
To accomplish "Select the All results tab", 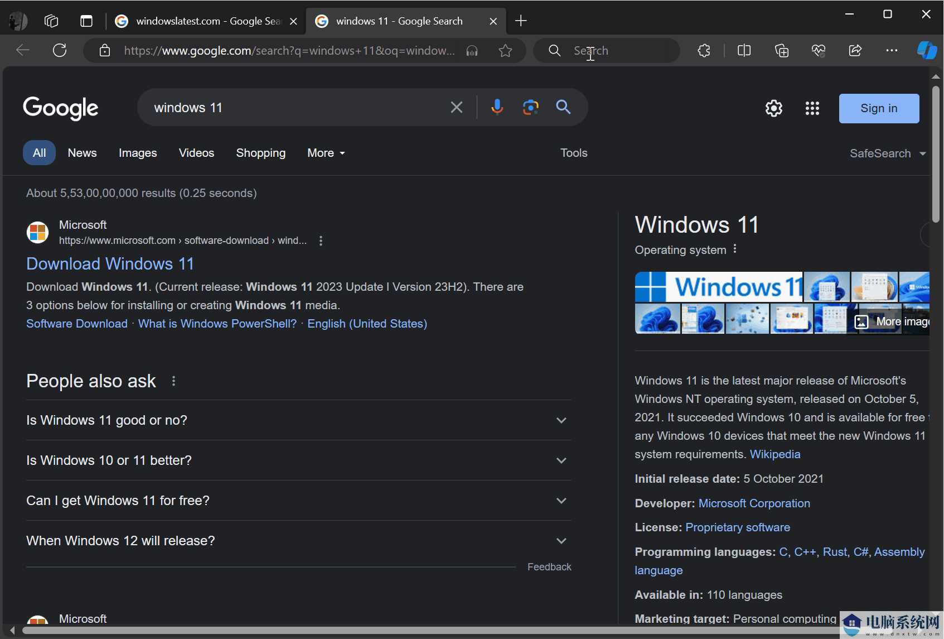I will [x=39, y=153].
